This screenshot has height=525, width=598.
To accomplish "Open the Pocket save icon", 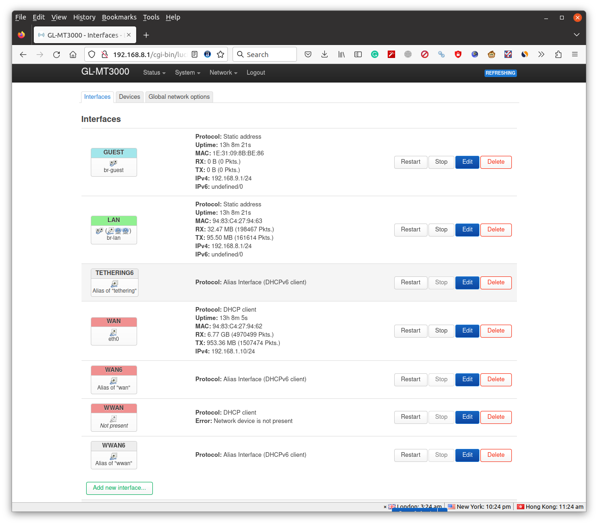I will 308,54.
